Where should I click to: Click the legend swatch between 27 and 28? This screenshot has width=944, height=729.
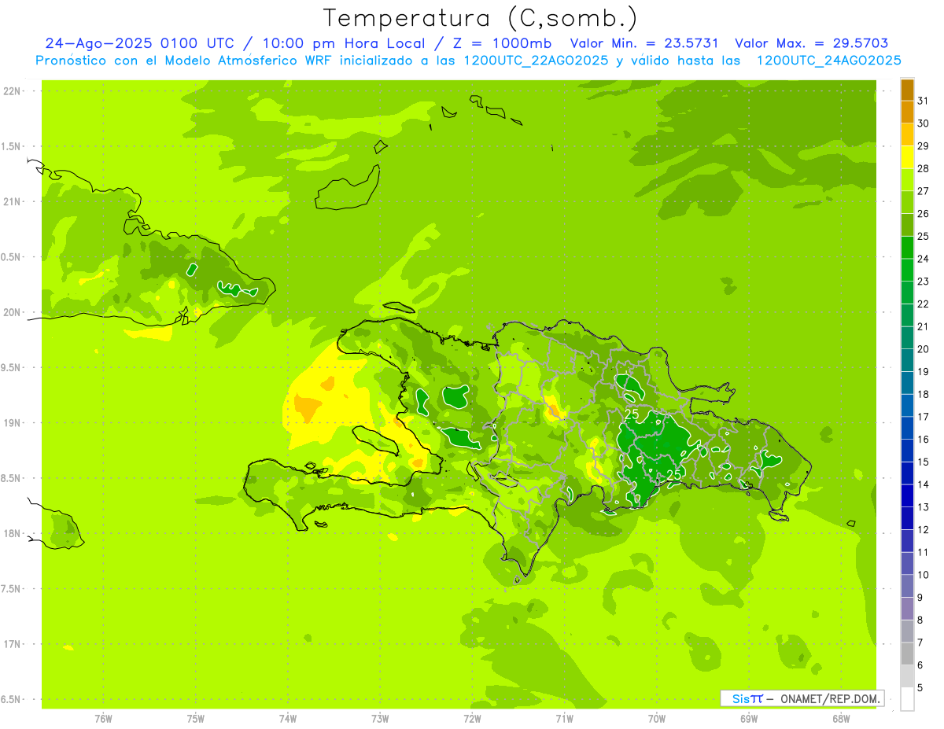tap(907, 180)
